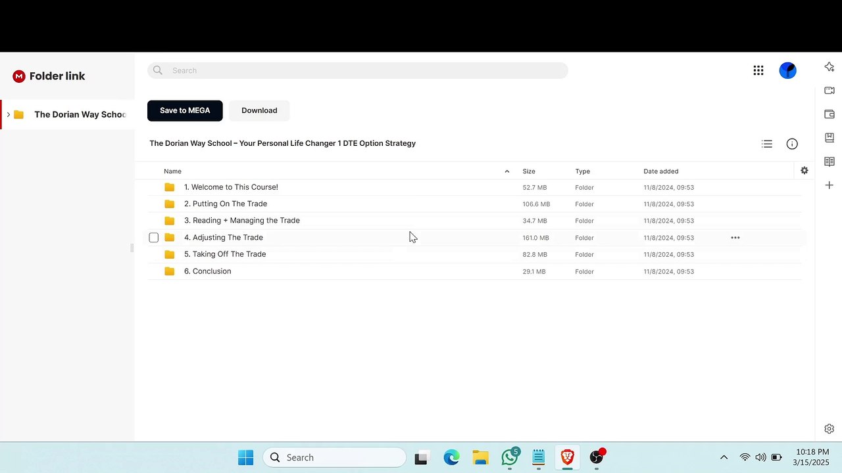
Task: Open volume control in system tray
Action: [760, 457]
